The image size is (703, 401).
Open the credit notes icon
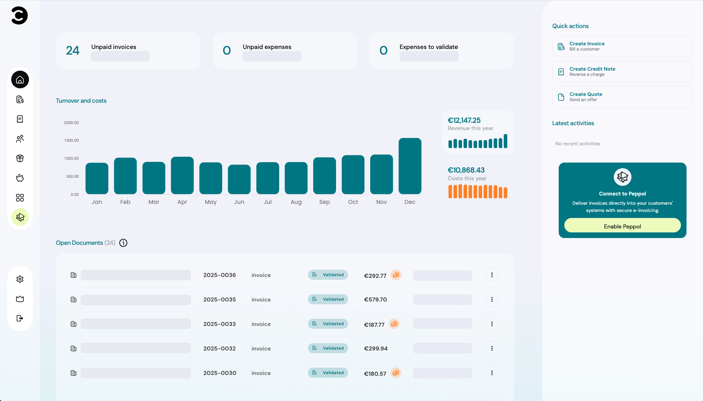tap(20, 119)
